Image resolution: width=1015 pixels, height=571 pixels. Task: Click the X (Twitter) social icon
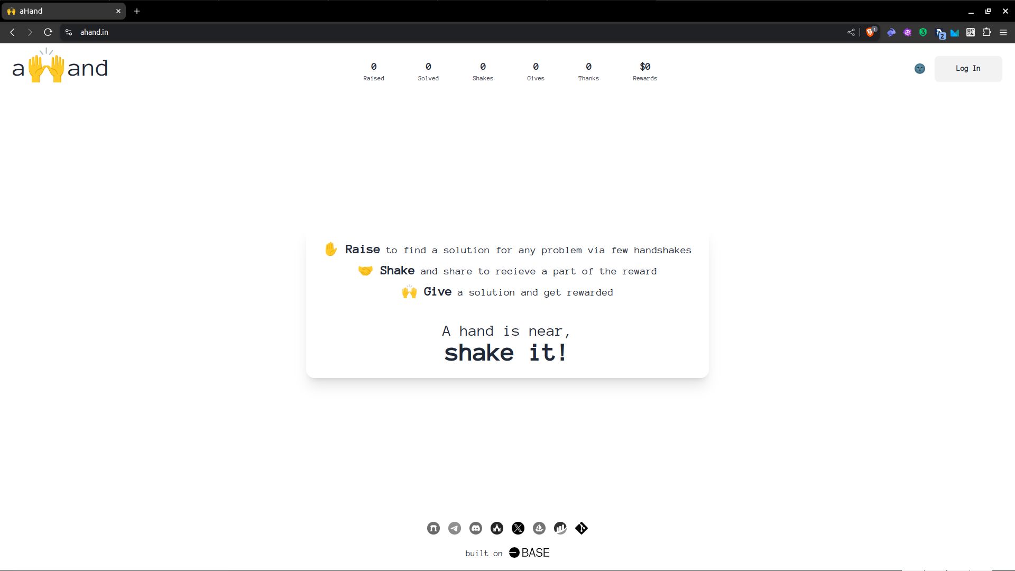[518, 528]
